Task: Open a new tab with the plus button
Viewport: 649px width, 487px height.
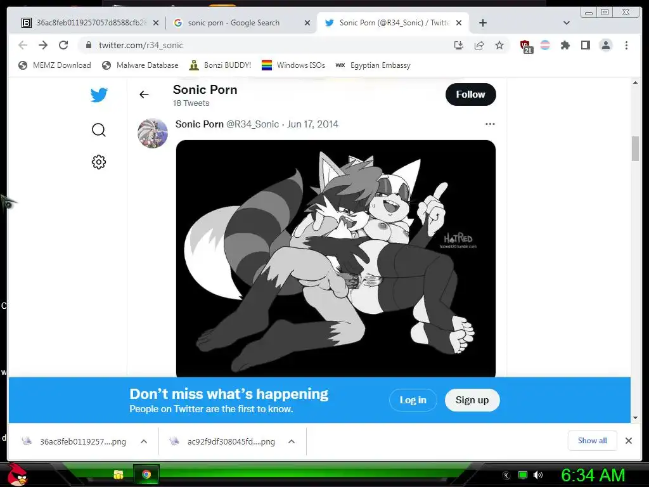Action: pos(482,23)
